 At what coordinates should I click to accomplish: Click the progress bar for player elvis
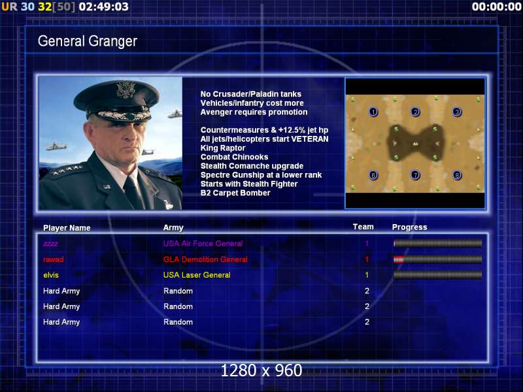pyautogui.click(x=437, y=274)
